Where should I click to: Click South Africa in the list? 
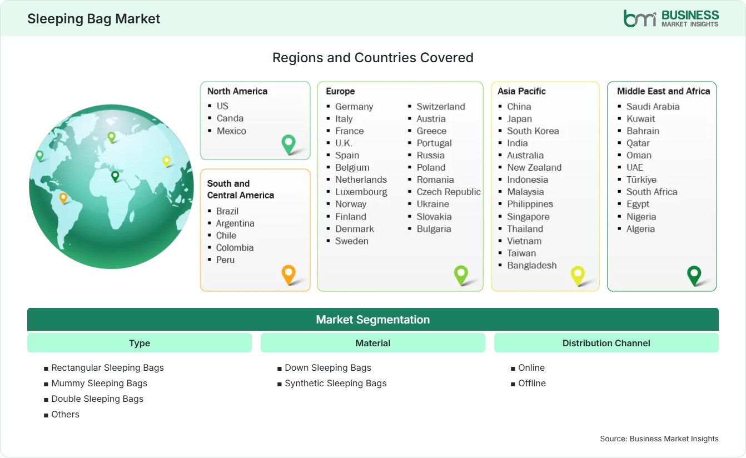point(652,192)
